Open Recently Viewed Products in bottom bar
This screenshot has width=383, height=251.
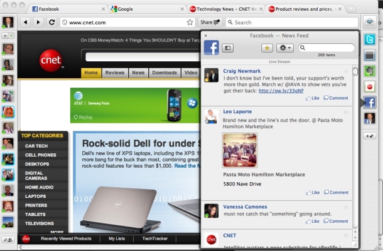66,238
